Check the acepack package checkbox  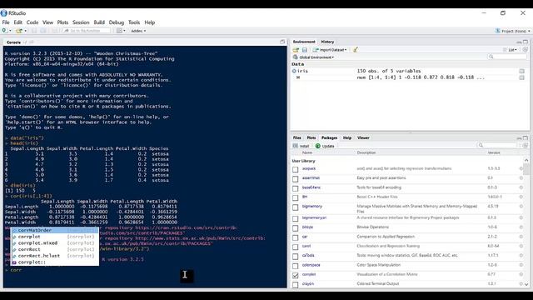296,169
